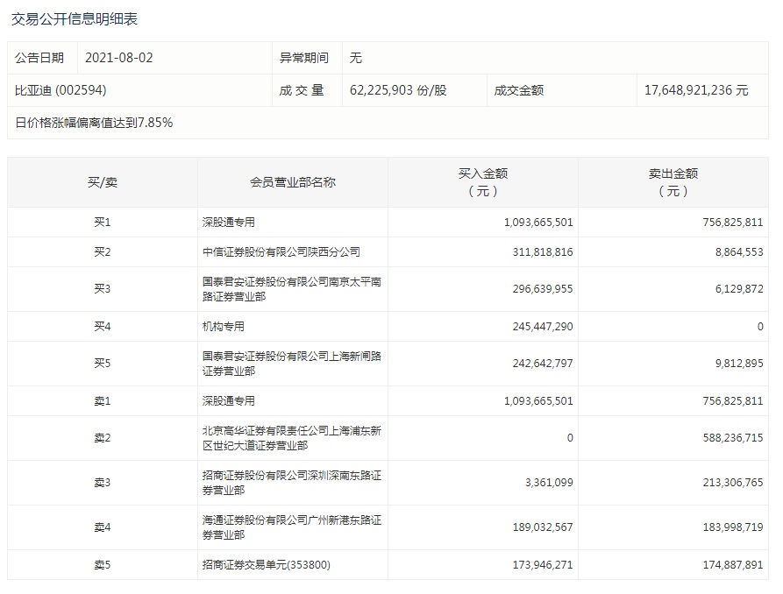783x594 pixels.
Task: Click buy amount 296,639,955
Action: coord(543,289)
